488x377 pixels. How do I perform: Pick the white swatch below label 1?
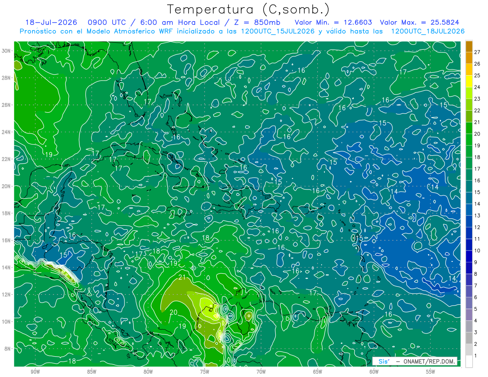(469, 362)
